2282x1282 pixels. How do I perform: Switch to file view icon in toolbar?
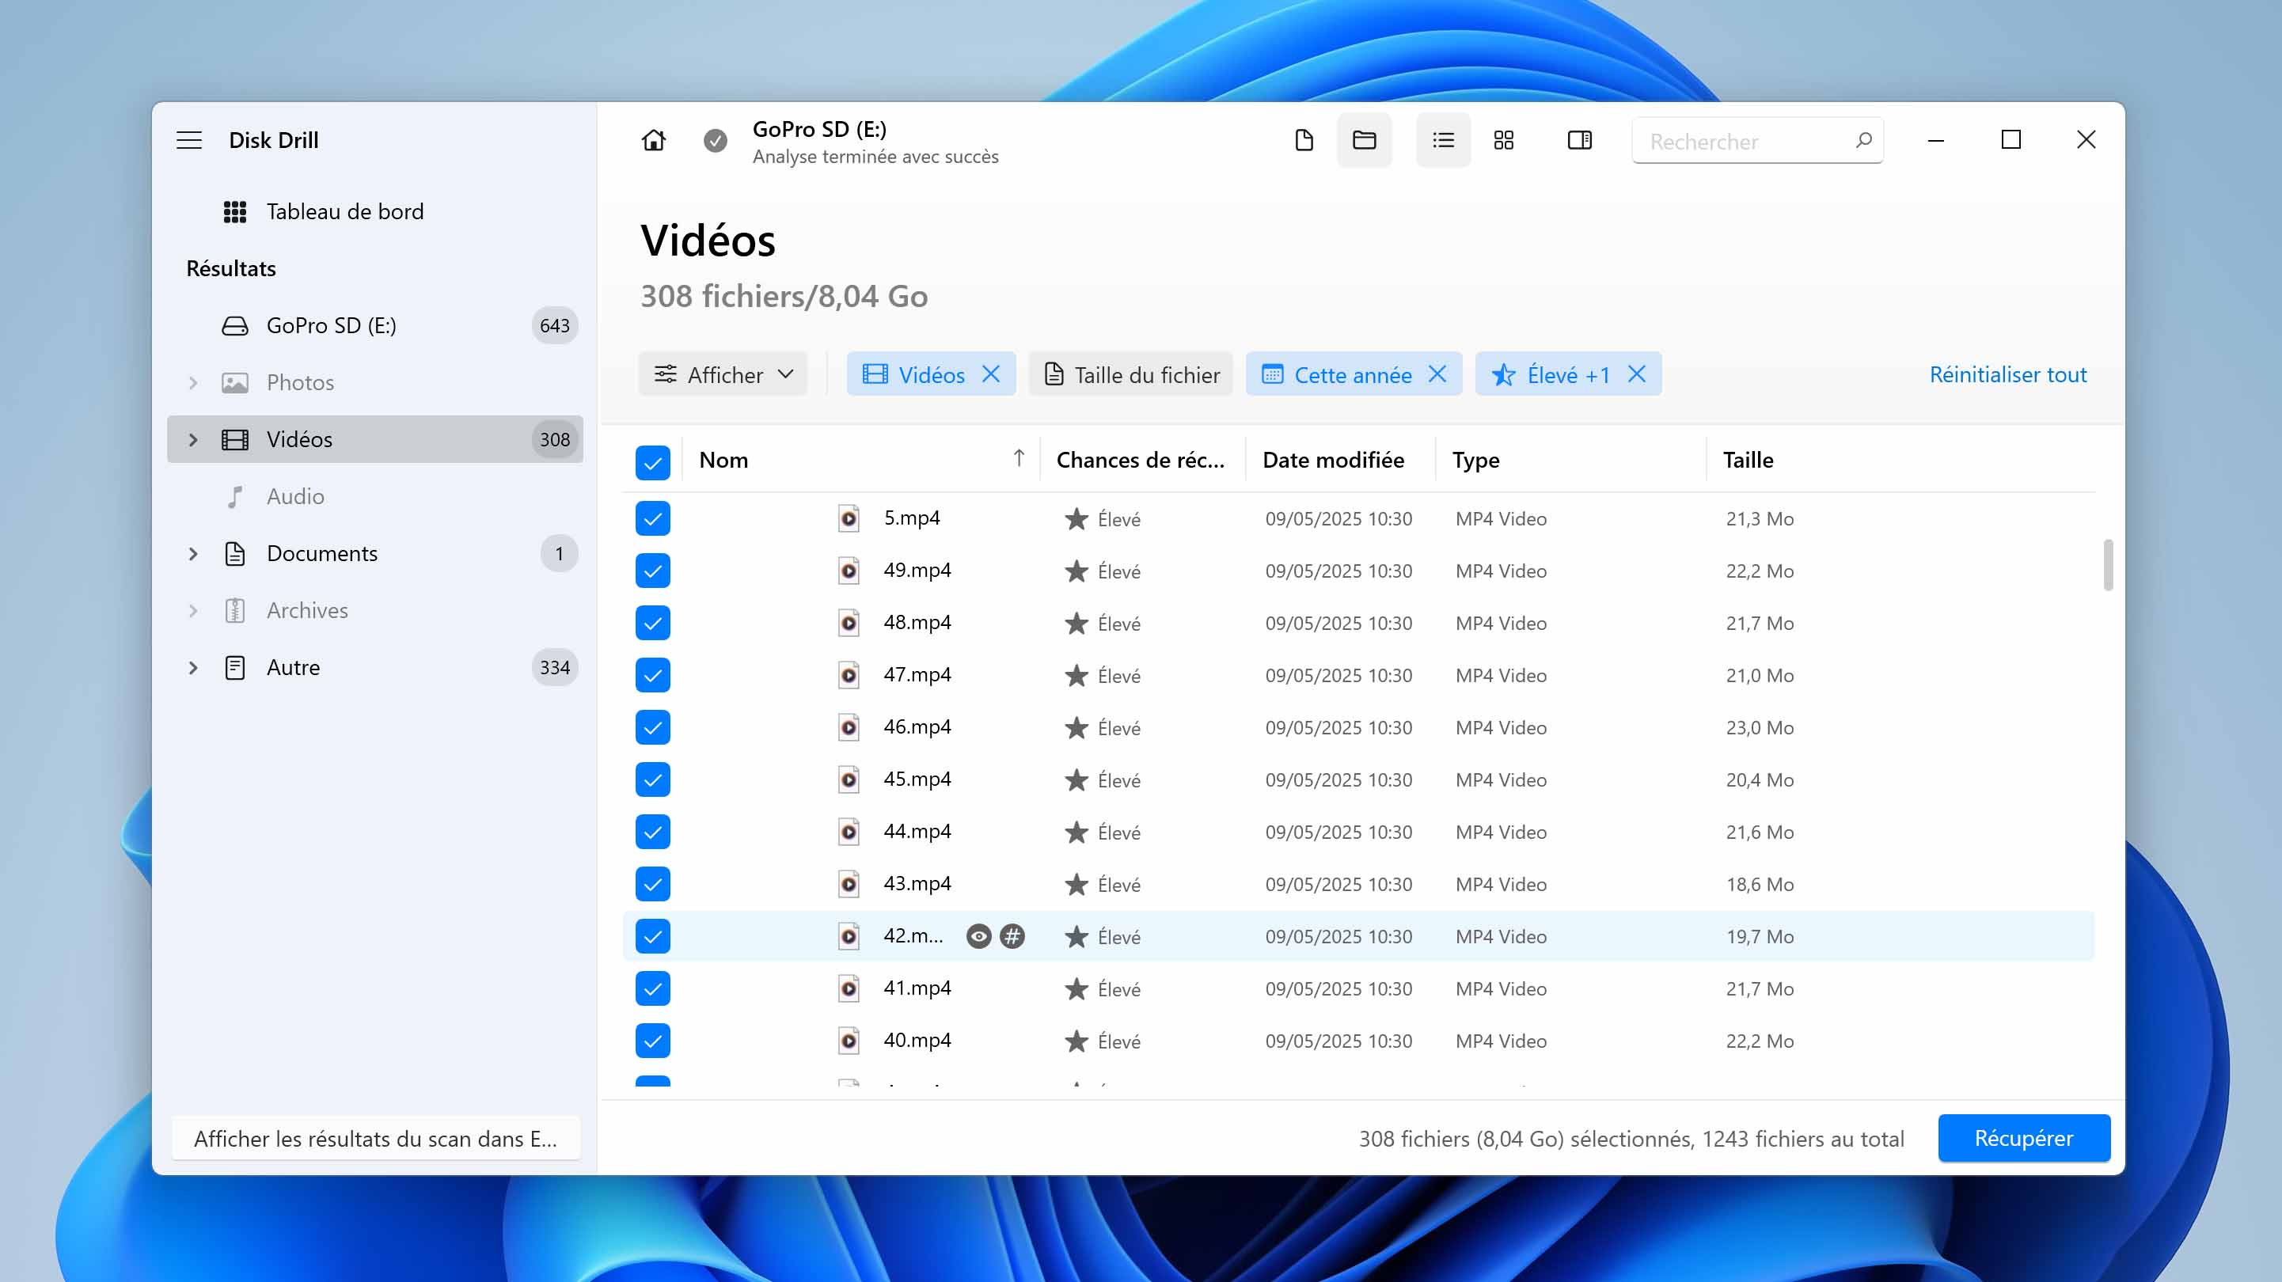[x=1303, y=140]
